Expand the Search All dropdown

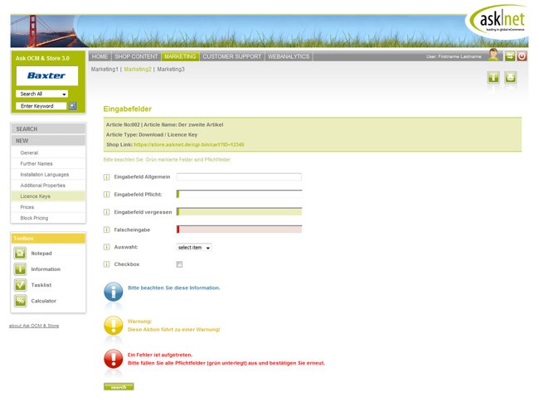tap(42, 94)
